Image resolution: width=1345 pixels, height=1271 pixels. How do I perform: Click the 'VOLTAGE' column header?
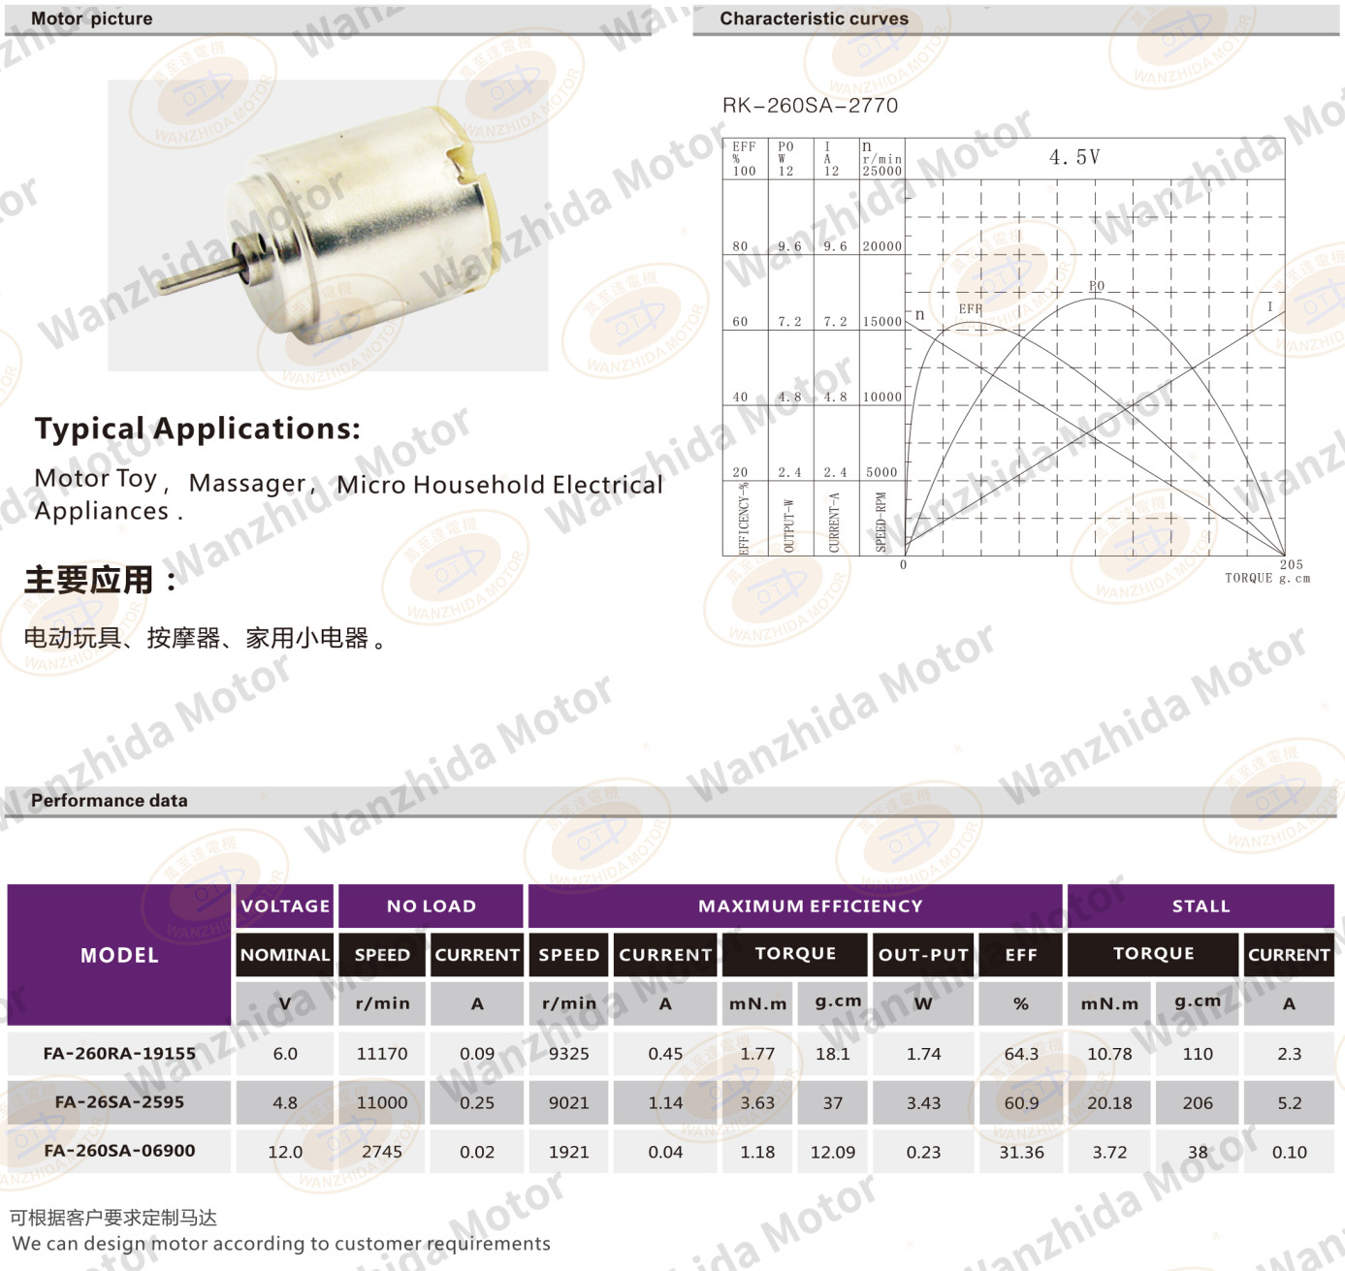pyautogui.click(x=285, y=906)
